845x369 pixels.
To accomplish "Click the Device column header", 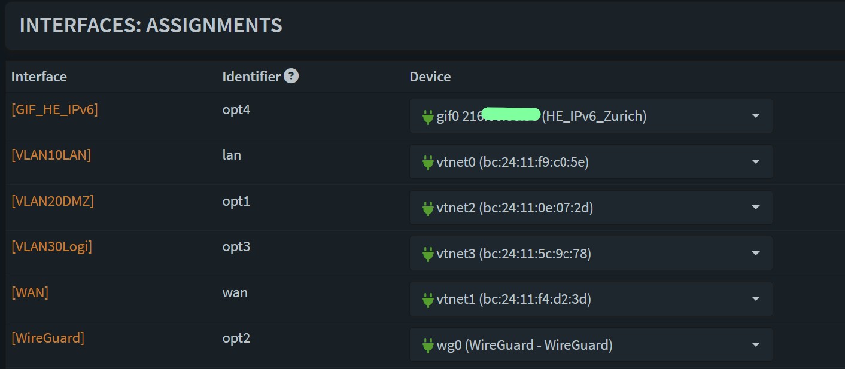I will tap(430, 77).
